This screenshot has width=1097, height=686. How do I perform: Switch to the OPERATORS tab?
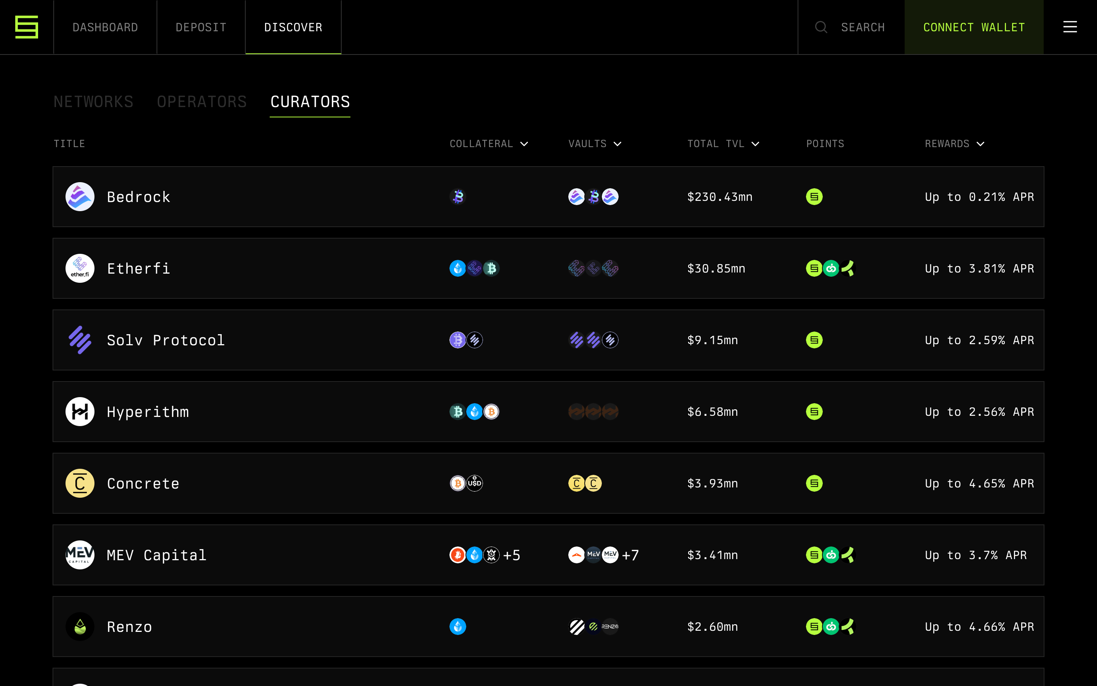(202, 102)
